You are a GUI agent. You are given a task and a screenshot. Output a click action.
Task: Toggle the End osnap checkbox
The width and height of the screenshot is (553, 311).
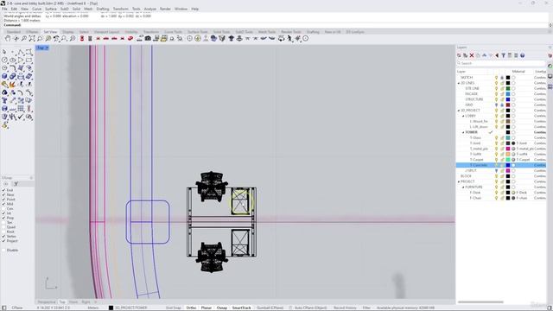tap(3, 190)
